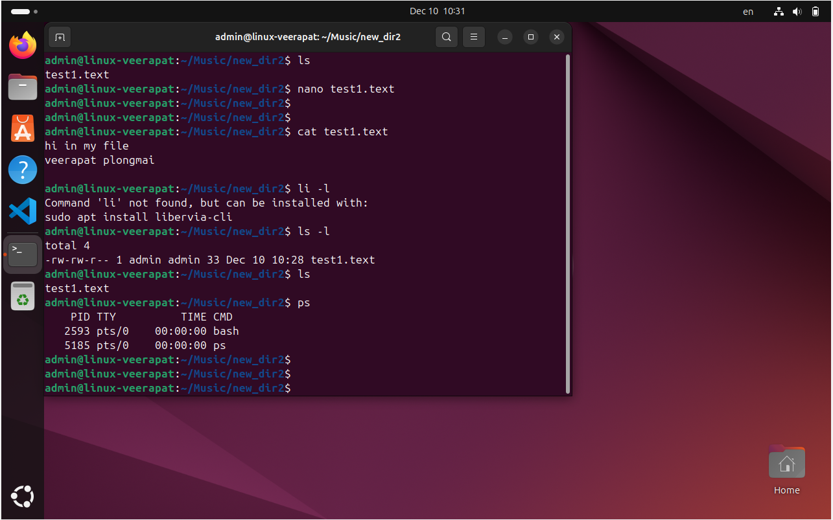Click the 'veerapat plongmai' output line
The width and height of the screenshot is (833, 520).
click(100, 160)
